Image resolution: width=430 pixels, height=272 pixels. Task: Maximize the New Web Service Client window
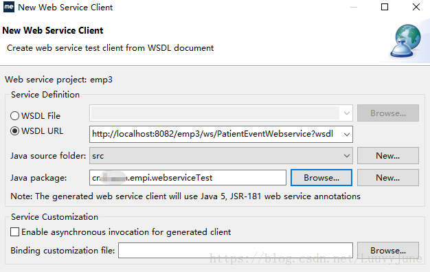[x=385, y=7]
